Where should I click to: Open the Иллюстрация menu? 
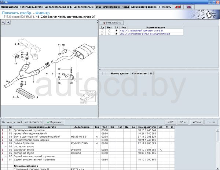click(x=111, y=7)
